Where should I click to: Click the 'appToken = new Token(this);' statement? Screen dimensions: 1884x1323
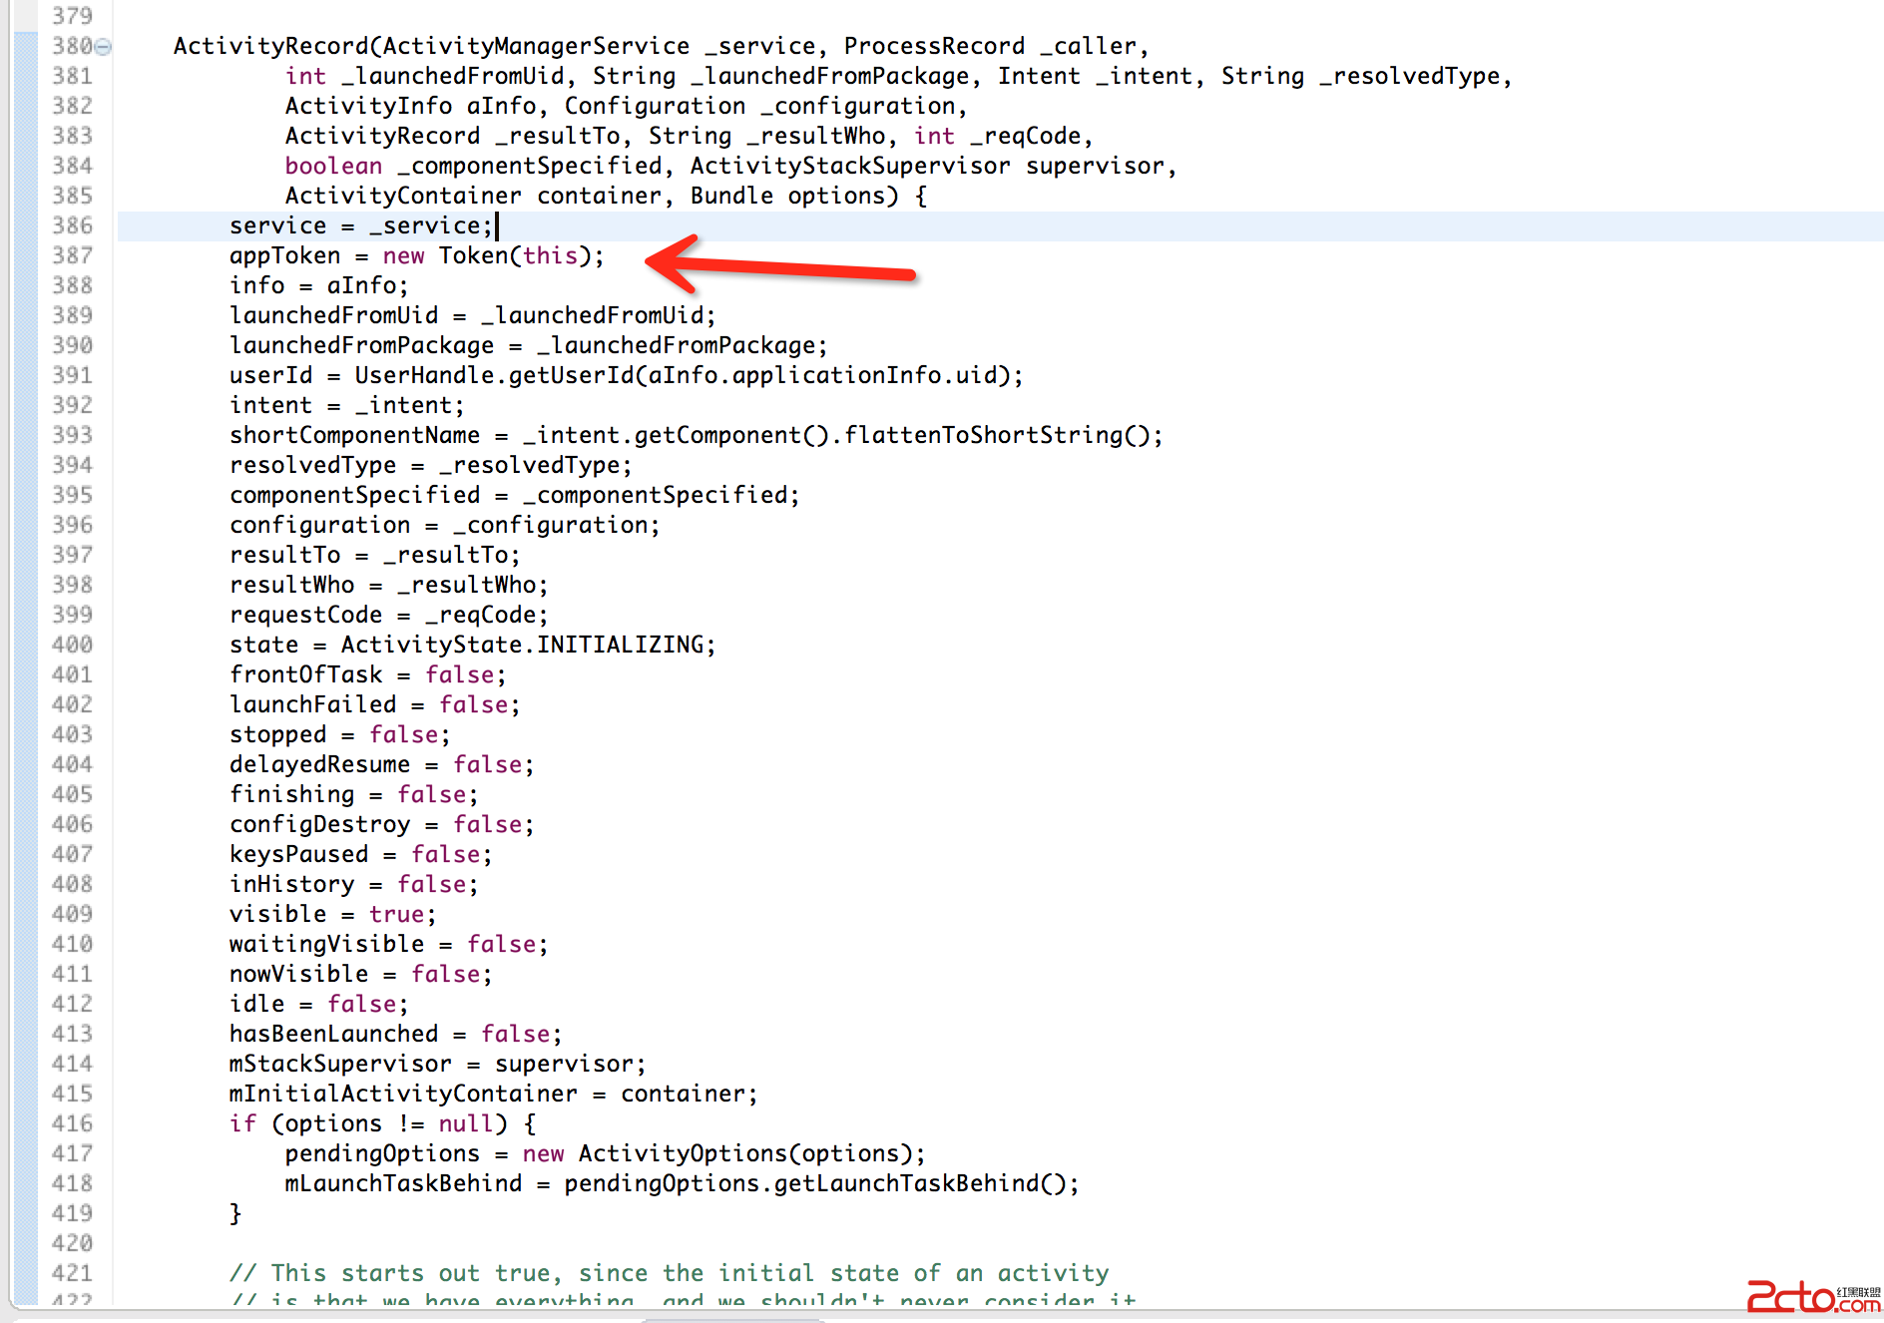tap(417, 255)
